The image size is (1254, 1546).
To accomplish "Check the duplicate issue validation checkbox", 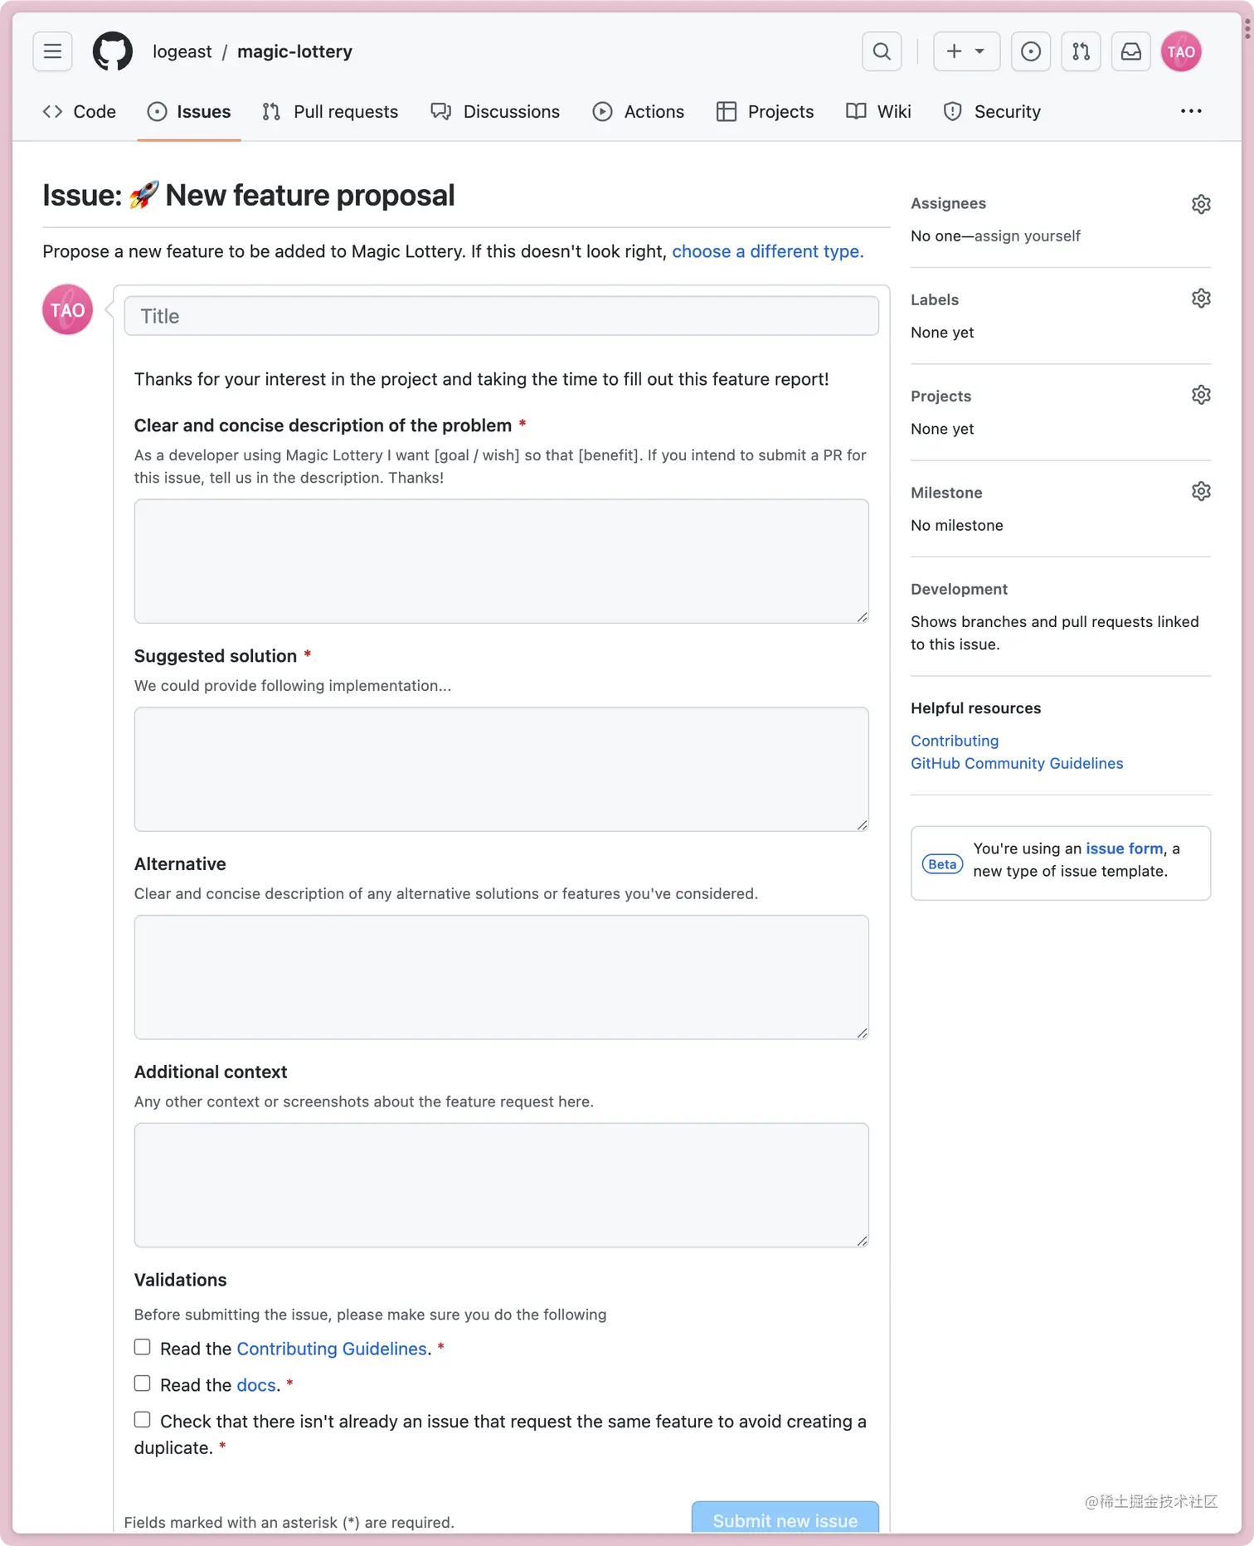I will pos(143,1420).
